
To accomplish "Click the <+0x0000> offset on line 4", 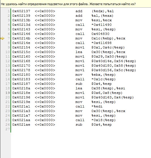I will (x=45, y=25).
